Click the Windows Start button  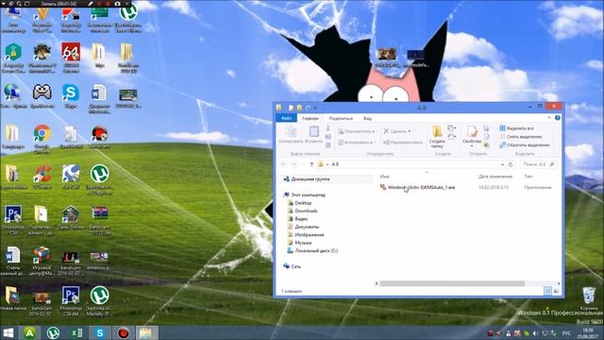click(8, 333)
